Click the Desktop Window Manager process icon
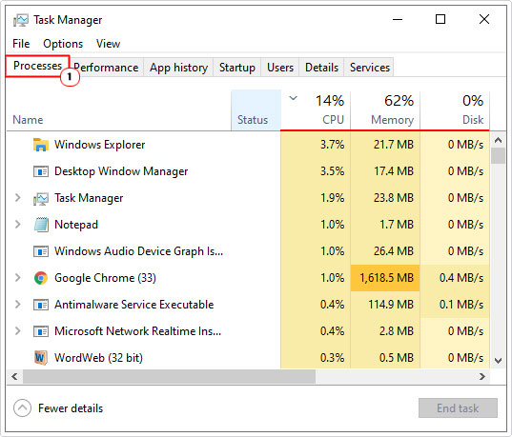The image size is (512, 437). [x=41, y=171]
